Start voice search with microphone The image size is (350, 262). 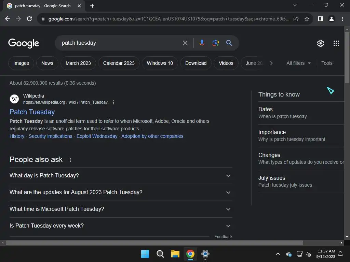pyautogui.click(x=202, y=43)
